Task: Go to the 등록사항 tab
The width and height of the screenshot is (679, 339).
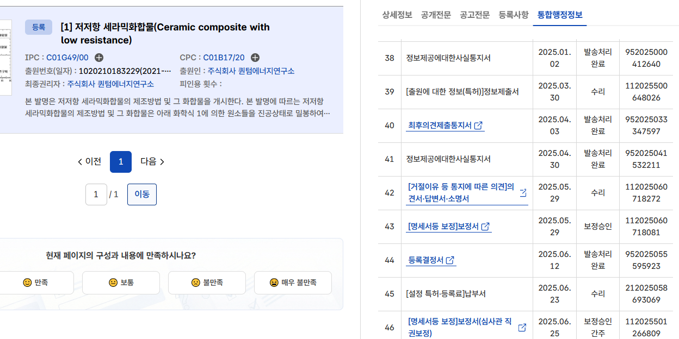Action: tap(514, 15)
